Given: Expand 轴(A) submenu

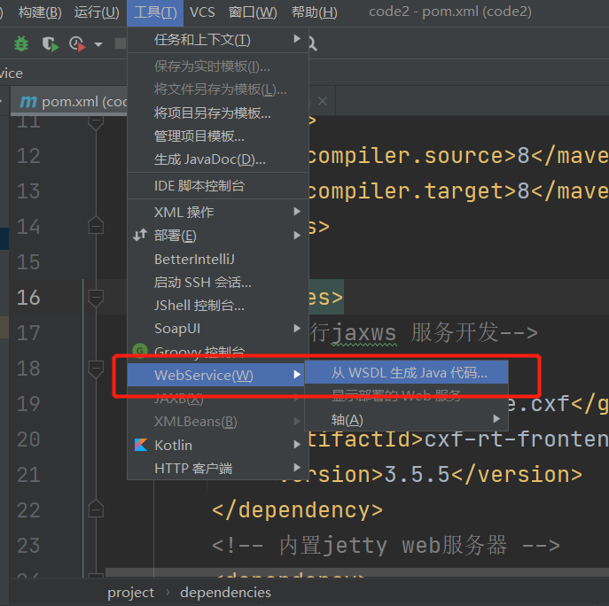Looking at the screenshot, I should (x=407, y=419).
